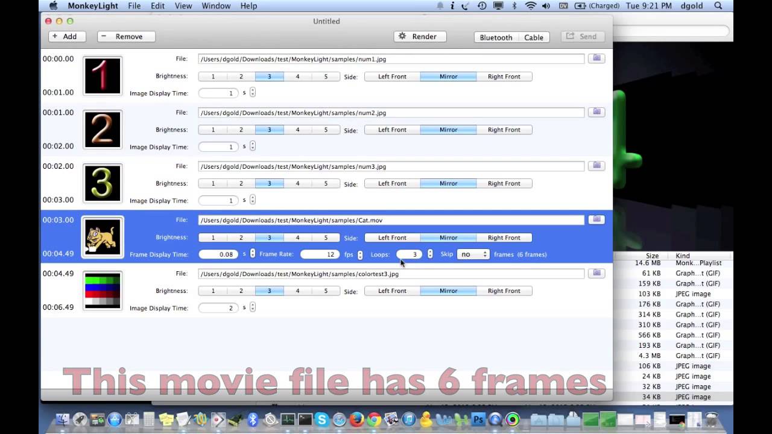Open Notification bell in menu bar
This screenshot has height=434, width=772.
[x=440, y=5]
